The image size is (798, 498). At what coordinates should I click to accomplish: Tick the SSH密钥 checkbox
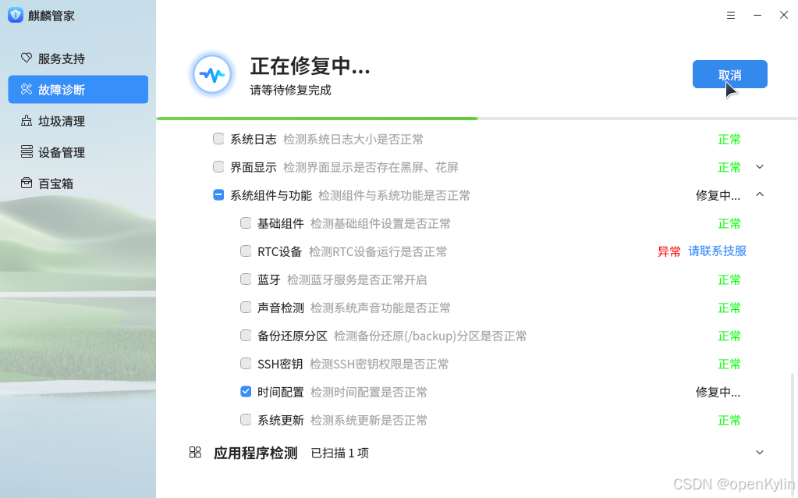click(x=246, y=364)
